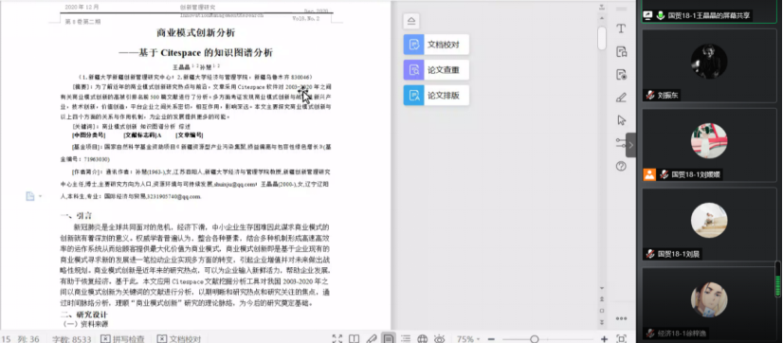The height and width of the screenshot is (343, 783).
Task: Click the scrollbar down arrow in the document
Action: pyautogui.click(x=602, y=288)
